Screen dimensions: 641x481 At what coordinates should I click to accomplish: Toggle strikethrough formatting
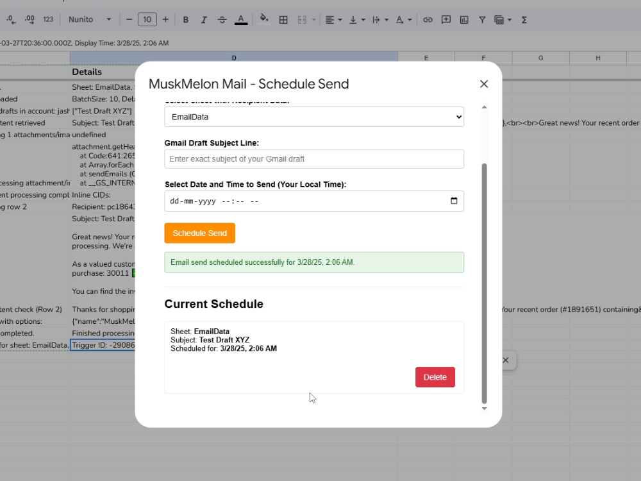pos(222,20)
